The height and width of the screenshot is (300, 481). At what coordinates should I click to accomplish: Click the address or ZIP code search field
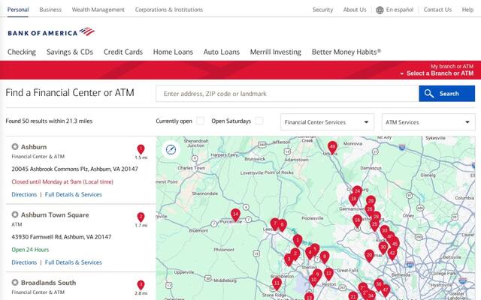(287, 94)
